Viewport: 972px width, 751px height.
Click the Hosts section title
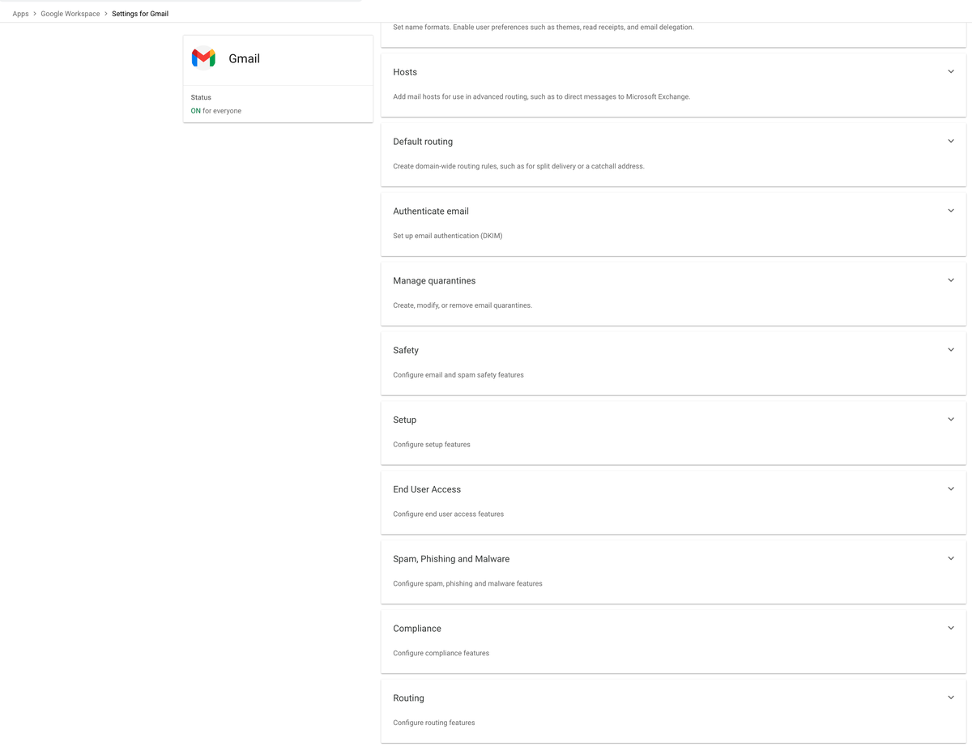pyautogui.click(x=405, y=72)
